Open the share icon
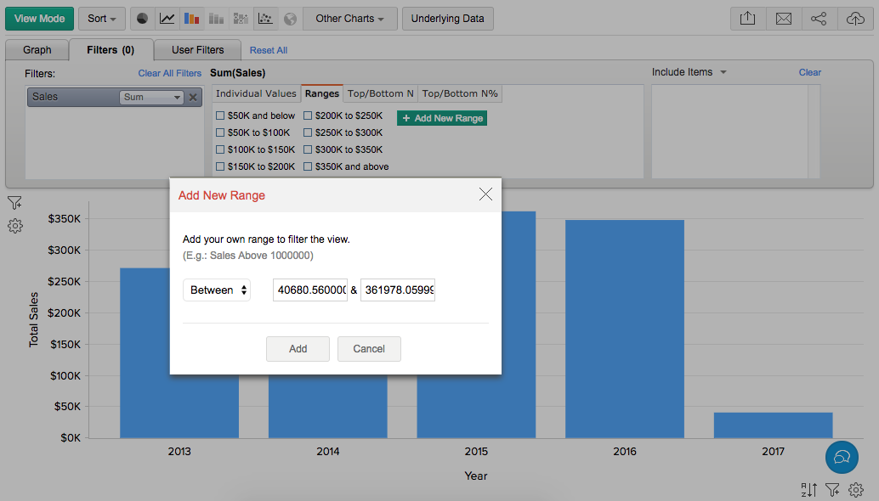The height and width of the screenshot is (501, 879). click(x=819, y=19)
